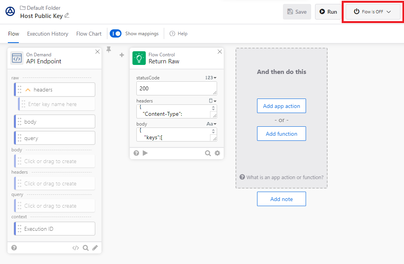Click body section's Click or drag to create
This screenshot has height=264, width=404.
[54, 161]
